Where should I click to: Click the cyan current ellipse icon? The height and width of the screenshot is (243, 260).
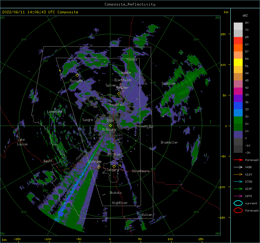[x=238, y=203]
